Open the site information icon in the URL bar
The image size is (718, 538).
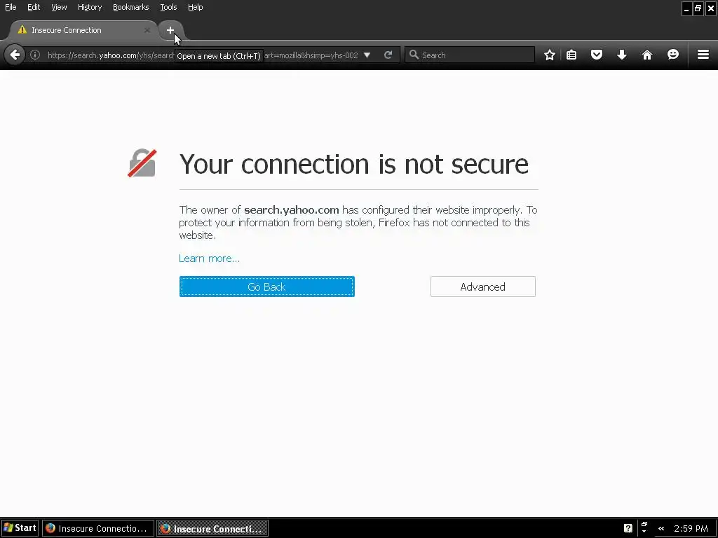coord(35,55)
